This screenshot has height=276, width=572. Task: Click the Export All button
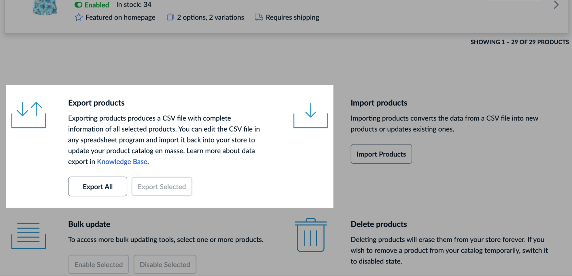[97, 186]
